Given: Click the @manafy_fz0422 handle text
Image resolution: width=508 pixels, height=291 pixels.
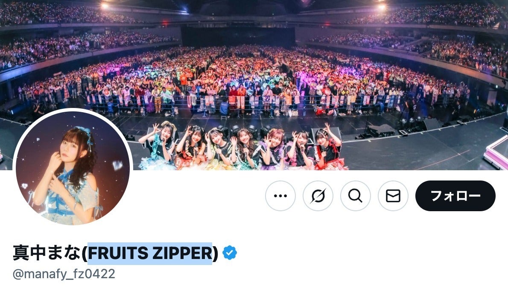Looking at the screenshot, I should [64, 274].
